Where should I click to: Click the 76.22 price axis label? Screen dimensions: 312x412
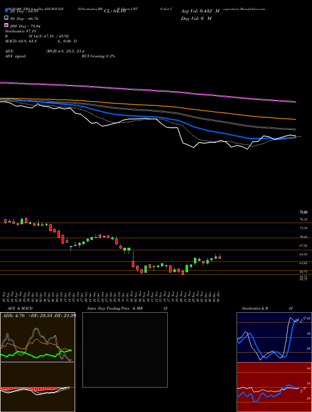pos(304,219)
